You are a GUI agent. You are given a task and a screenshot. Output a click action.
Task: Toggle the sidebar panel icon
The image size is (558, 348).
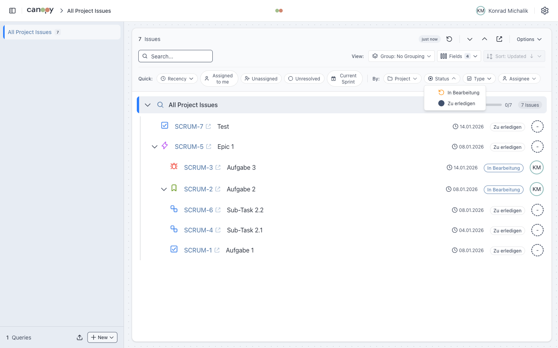(x=12, y=11)
